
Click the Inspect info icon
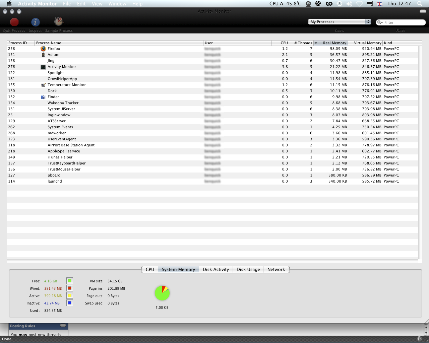click(36, 22)
